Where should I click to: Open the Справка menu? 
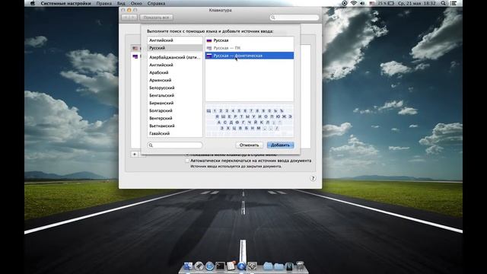click(x=156, y=3)
